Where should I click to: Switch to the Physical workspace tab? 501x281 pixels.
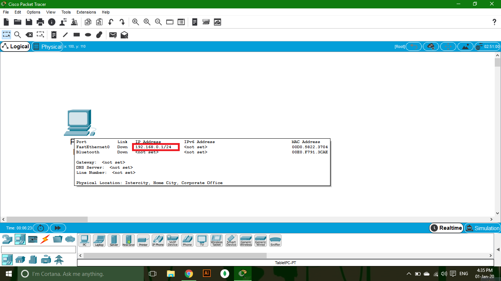(47, 46)
